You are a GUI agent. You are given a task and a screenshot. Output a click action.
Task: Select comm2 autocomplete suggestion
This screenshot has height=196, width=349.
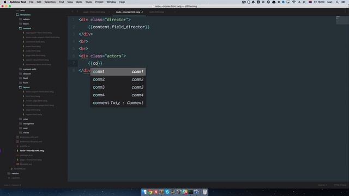pyautogui.click(x=118, y=79)
